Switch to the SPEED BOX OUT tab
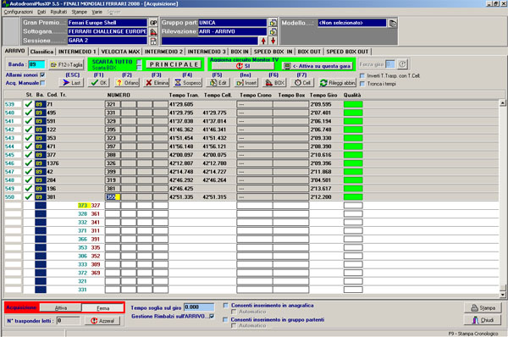Screen dimensions: 508x337 pos(347,52)
